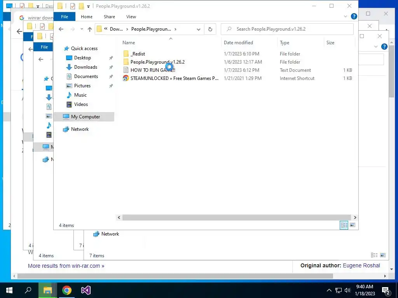Sort files by Name column

click(x=129, y=43)
